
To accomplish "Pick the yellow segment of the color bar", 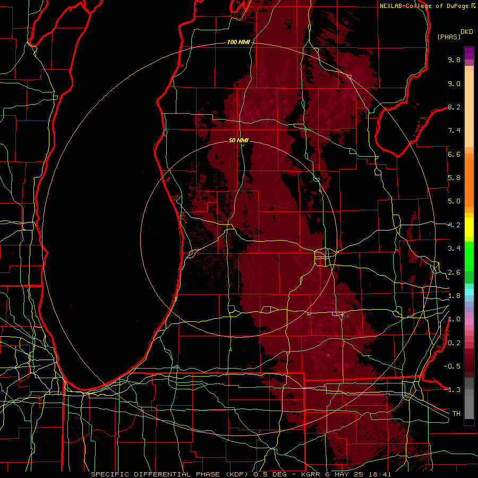I will (x=469, y=227).
